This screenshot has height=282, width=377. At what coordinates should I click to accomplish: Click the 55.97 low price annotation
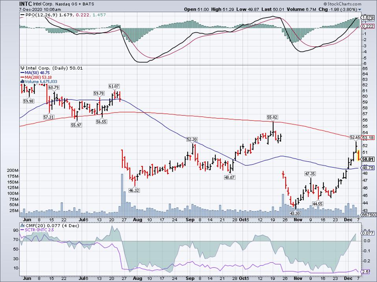[76, 125]
